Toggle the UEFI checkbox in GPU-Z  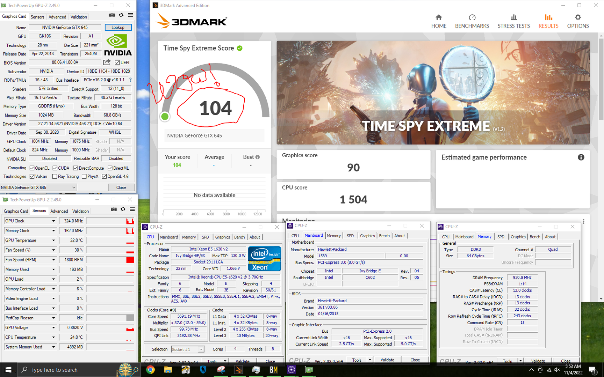117,62
